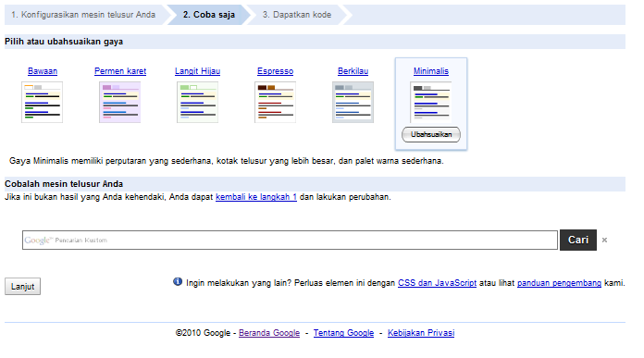Click the ©2010 Google copyright text
The height and width of the screenshot is (358, 644).
click(203, 333)
